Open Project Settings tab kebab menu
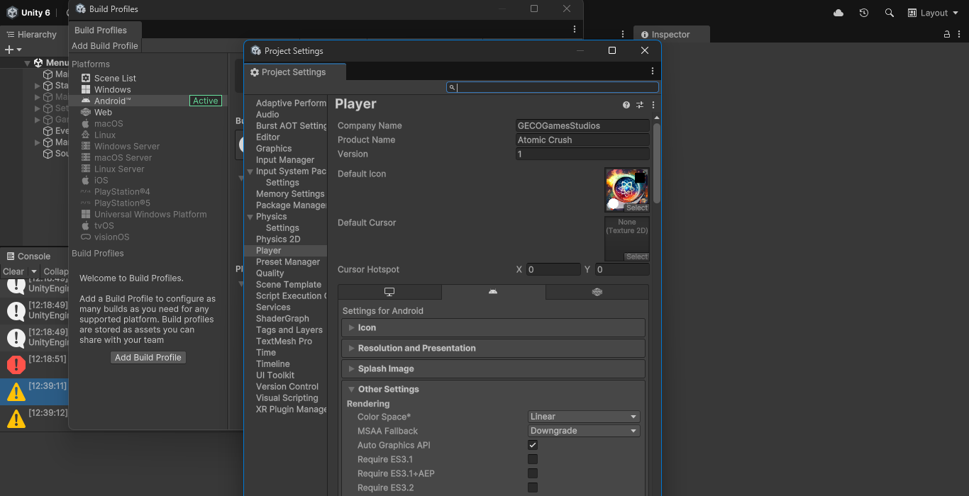The image size is (969, 496). [x=653, y=71]
